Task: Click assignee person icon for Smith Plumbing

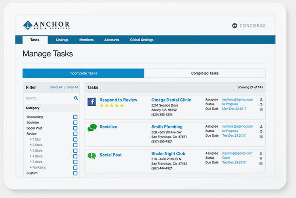Action: (261, 126)
